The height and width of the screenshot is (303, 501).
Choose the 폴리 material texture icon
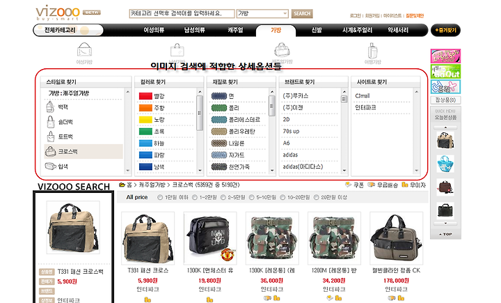219,108
